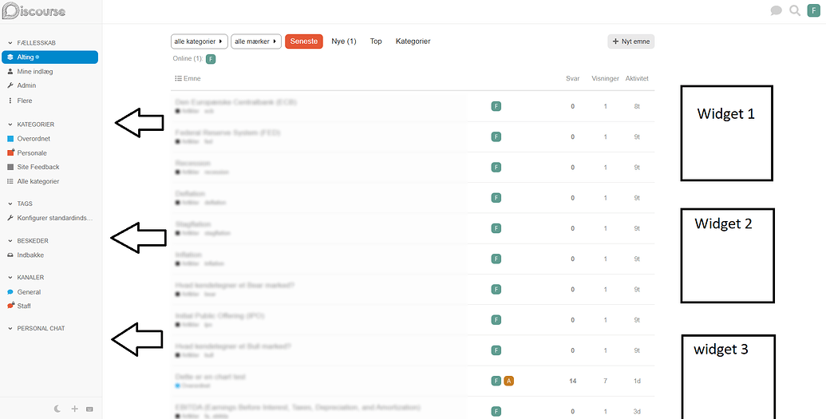This screenshot has height=419, width=826.
Task: Open the chat bubble icon in header
Action: click(x=776, y=10)
